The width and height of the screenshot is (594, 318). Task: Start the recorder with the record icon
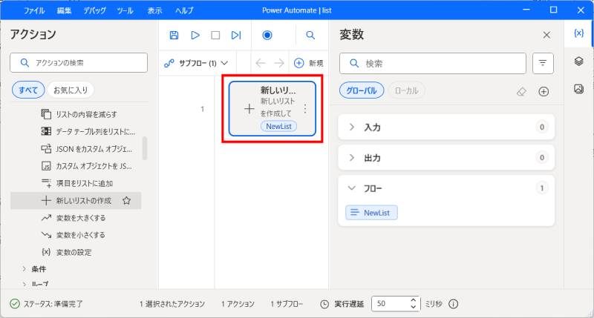[x=267, y=35]
